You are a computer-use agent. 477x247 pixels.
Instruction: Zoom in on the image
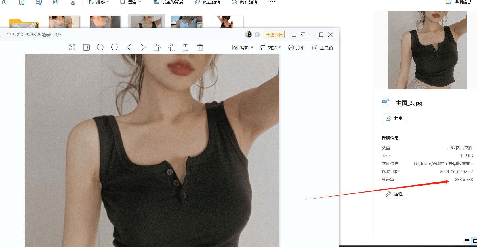100,48
